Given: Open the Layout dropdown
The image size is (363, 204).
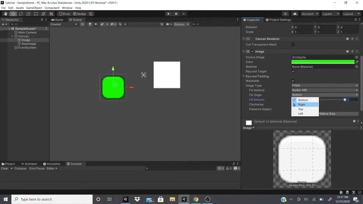Looking at the screenshot, I should [x=351, y=14].
